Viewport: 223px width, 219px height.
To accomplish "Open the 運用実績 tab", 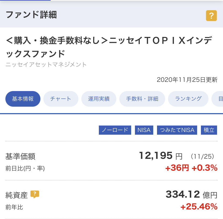I will tap(99, 99).
